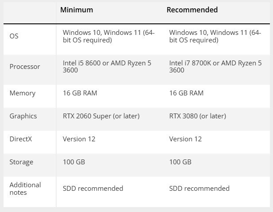This screenshot has width=273, height=212.
Task: Select the Processor row label
Action: 25,67
